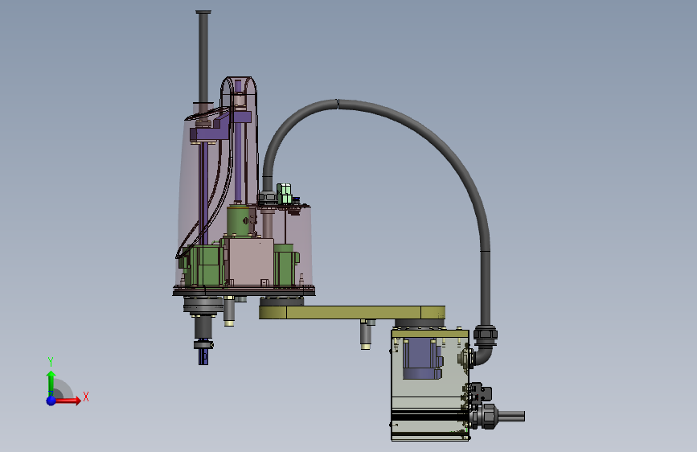Select the yellow horizontal robot arm link

click(352, 312)
